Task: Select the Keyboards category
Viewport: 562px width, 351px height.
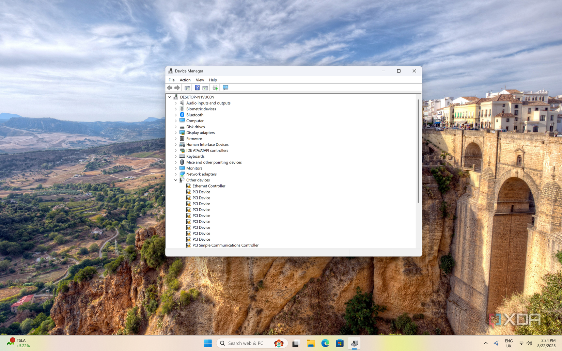Action: click(195, 156)
